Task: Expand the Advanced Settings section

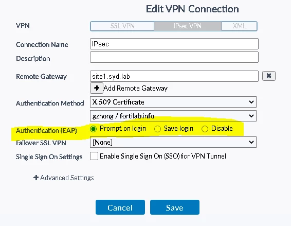Action: 64,178
